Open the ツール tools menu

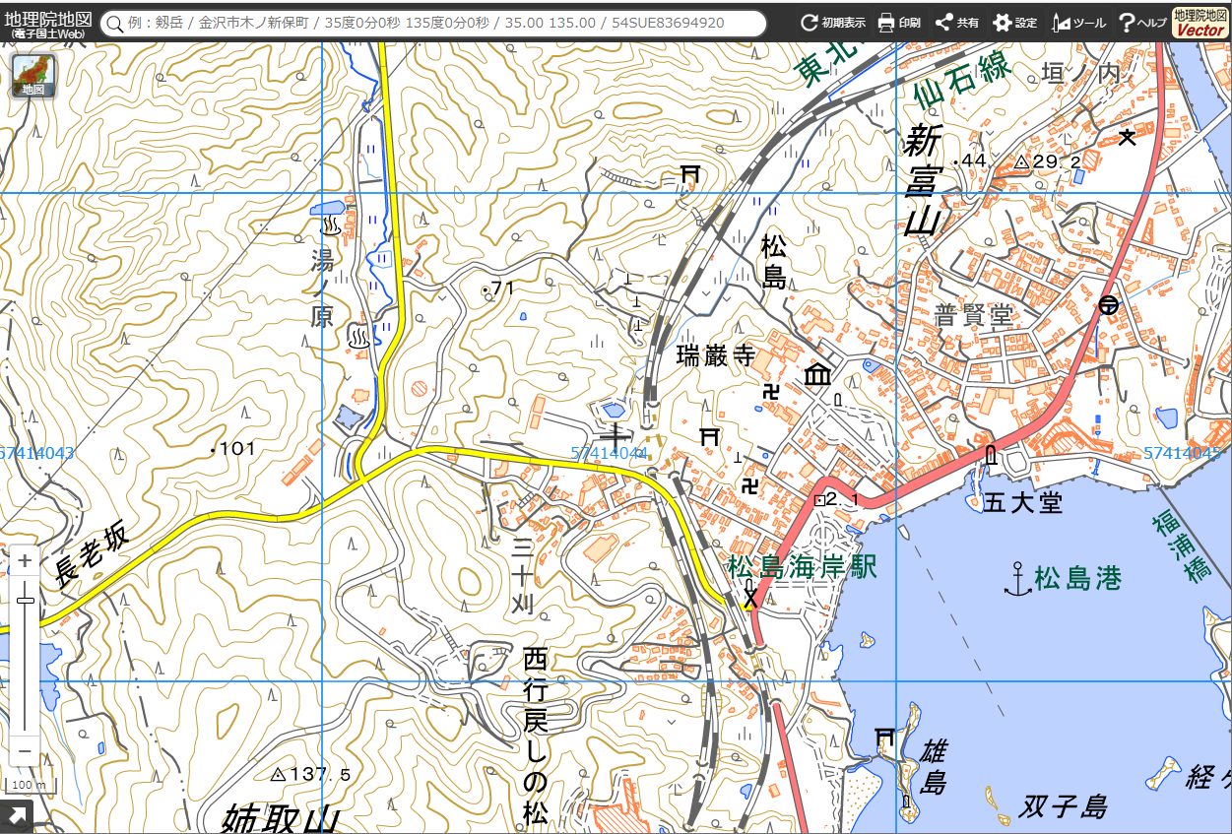tap(1079, 23)
